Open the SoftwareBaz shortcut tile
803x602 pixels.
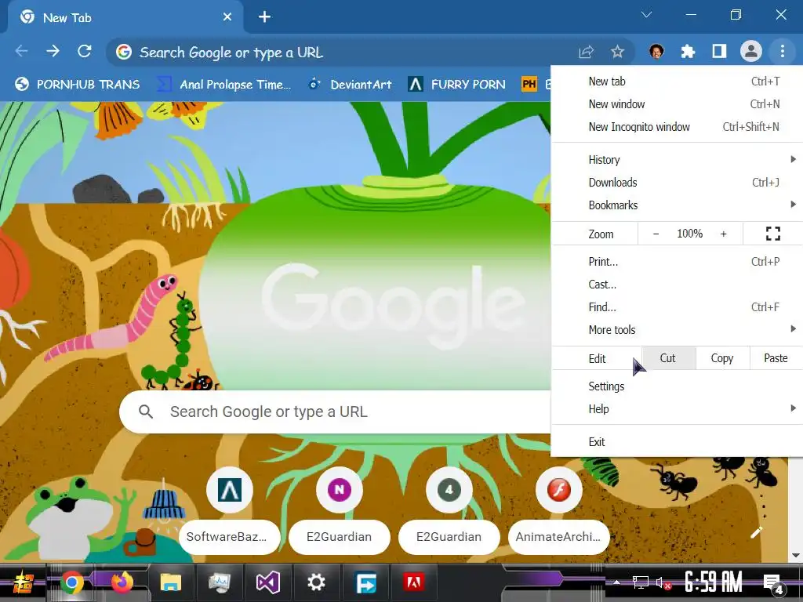point(230,510)
